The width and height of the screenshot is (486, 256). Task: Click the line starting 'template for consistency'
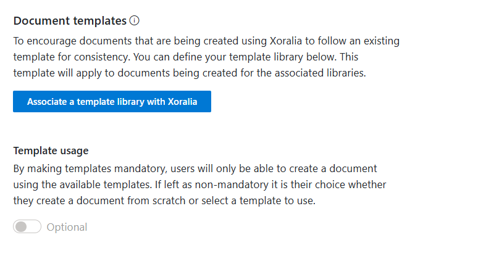point(186,57)
